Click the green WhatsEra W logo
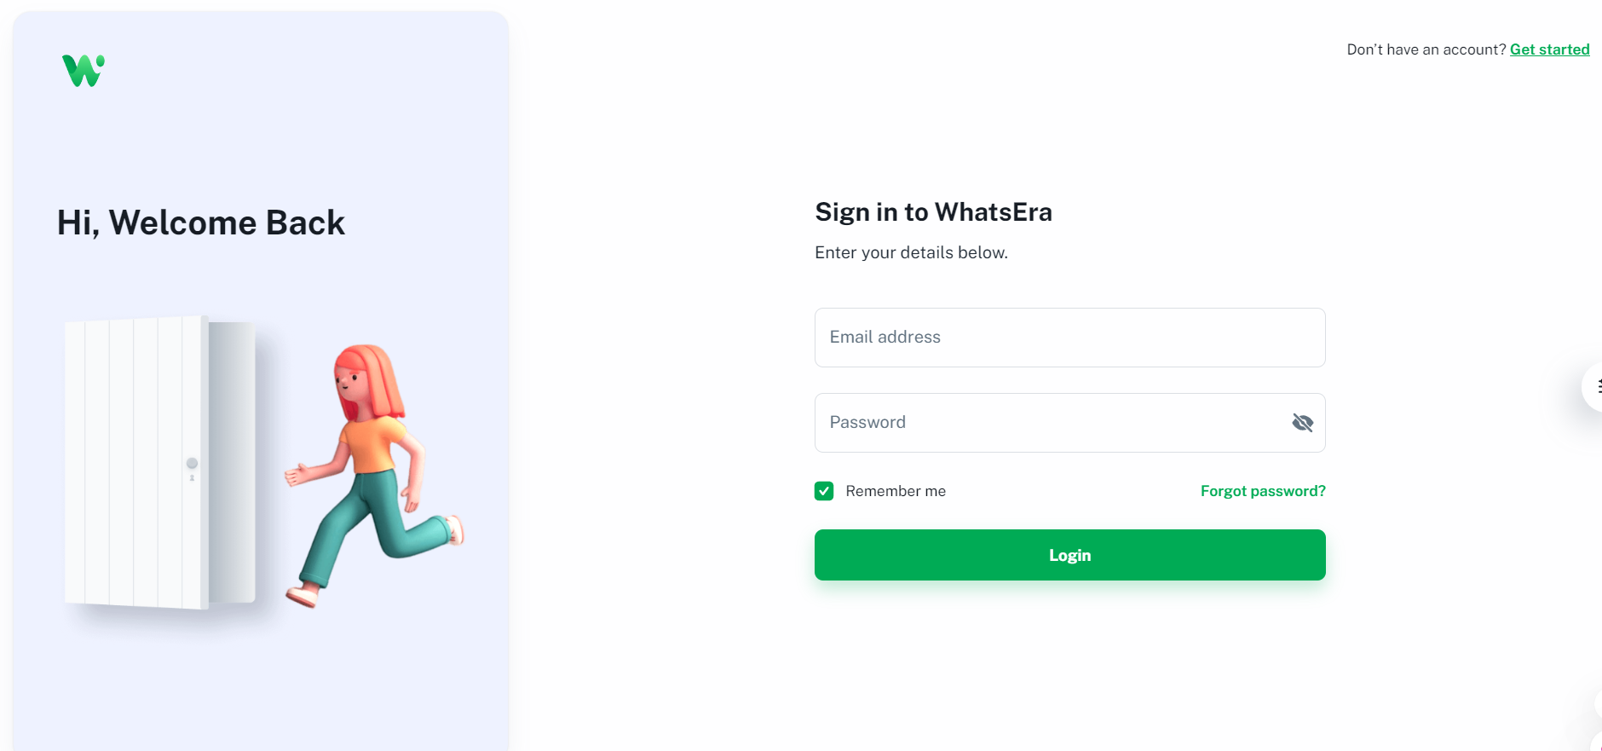 click(83, 71)
